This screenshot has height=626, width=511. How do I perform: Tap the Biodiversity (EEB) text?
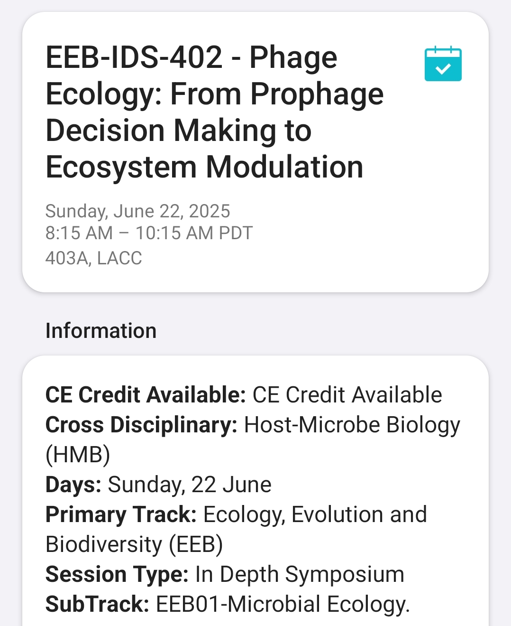pos(134,544)
